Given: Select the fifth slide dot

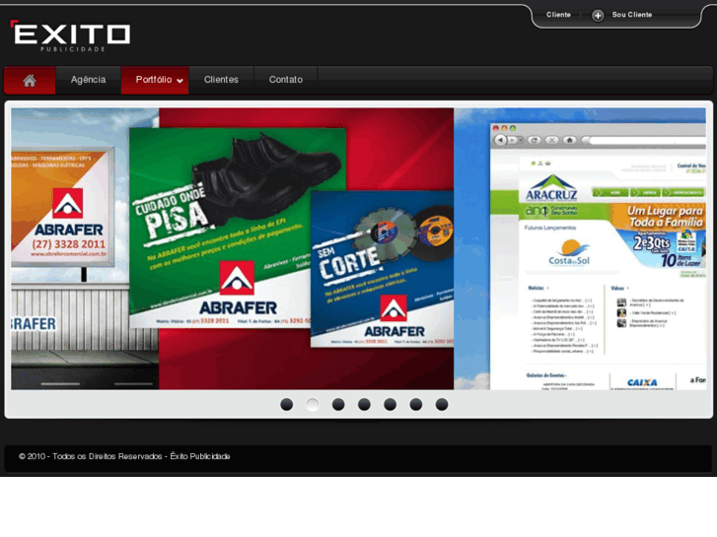Looking at the screenshot, I should [x=390, y=404].
